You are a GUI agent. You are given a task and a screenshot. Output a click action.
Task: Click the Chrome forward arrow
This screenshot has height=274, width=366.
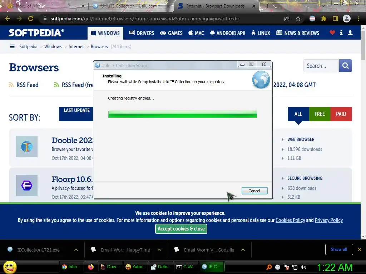tap(19, 19)
